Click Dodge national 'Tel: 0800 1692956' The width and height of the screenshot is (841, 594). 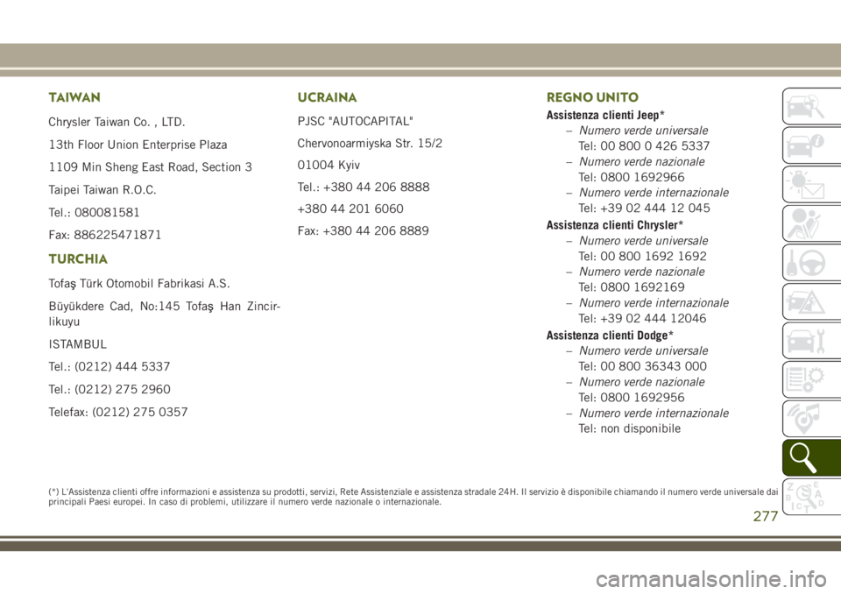[x=632, y=398]
